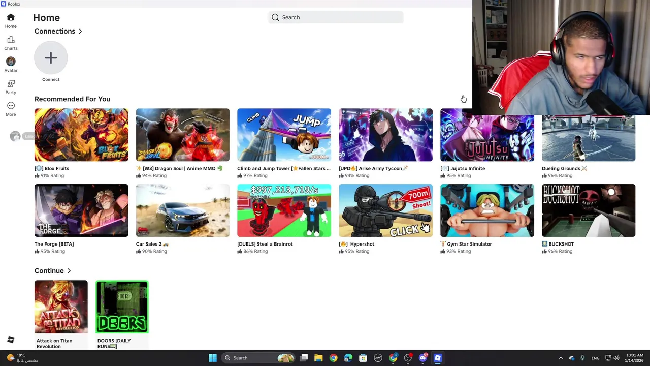Open Discord from taskbar
The width and height of the screenshot is (650, 366).
[x=422, y=358]
